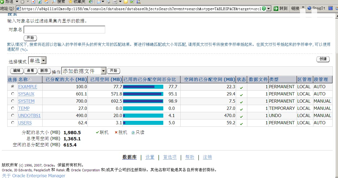Viewport: 338px width, 178px height.
Task: Click the SYSTEM usage bar showing 98.9 percent
Action: (x=143, y=101)
